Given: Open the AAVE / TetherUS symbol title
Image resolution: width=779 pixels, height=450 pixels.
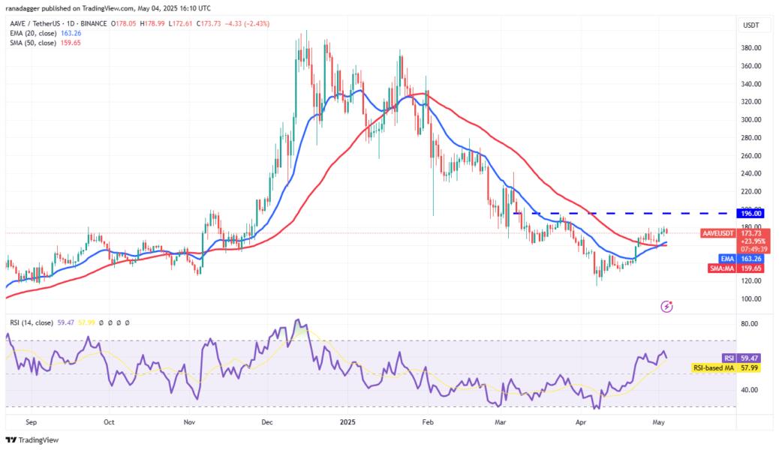Looking at the screenshot, I should click(32, 23).
